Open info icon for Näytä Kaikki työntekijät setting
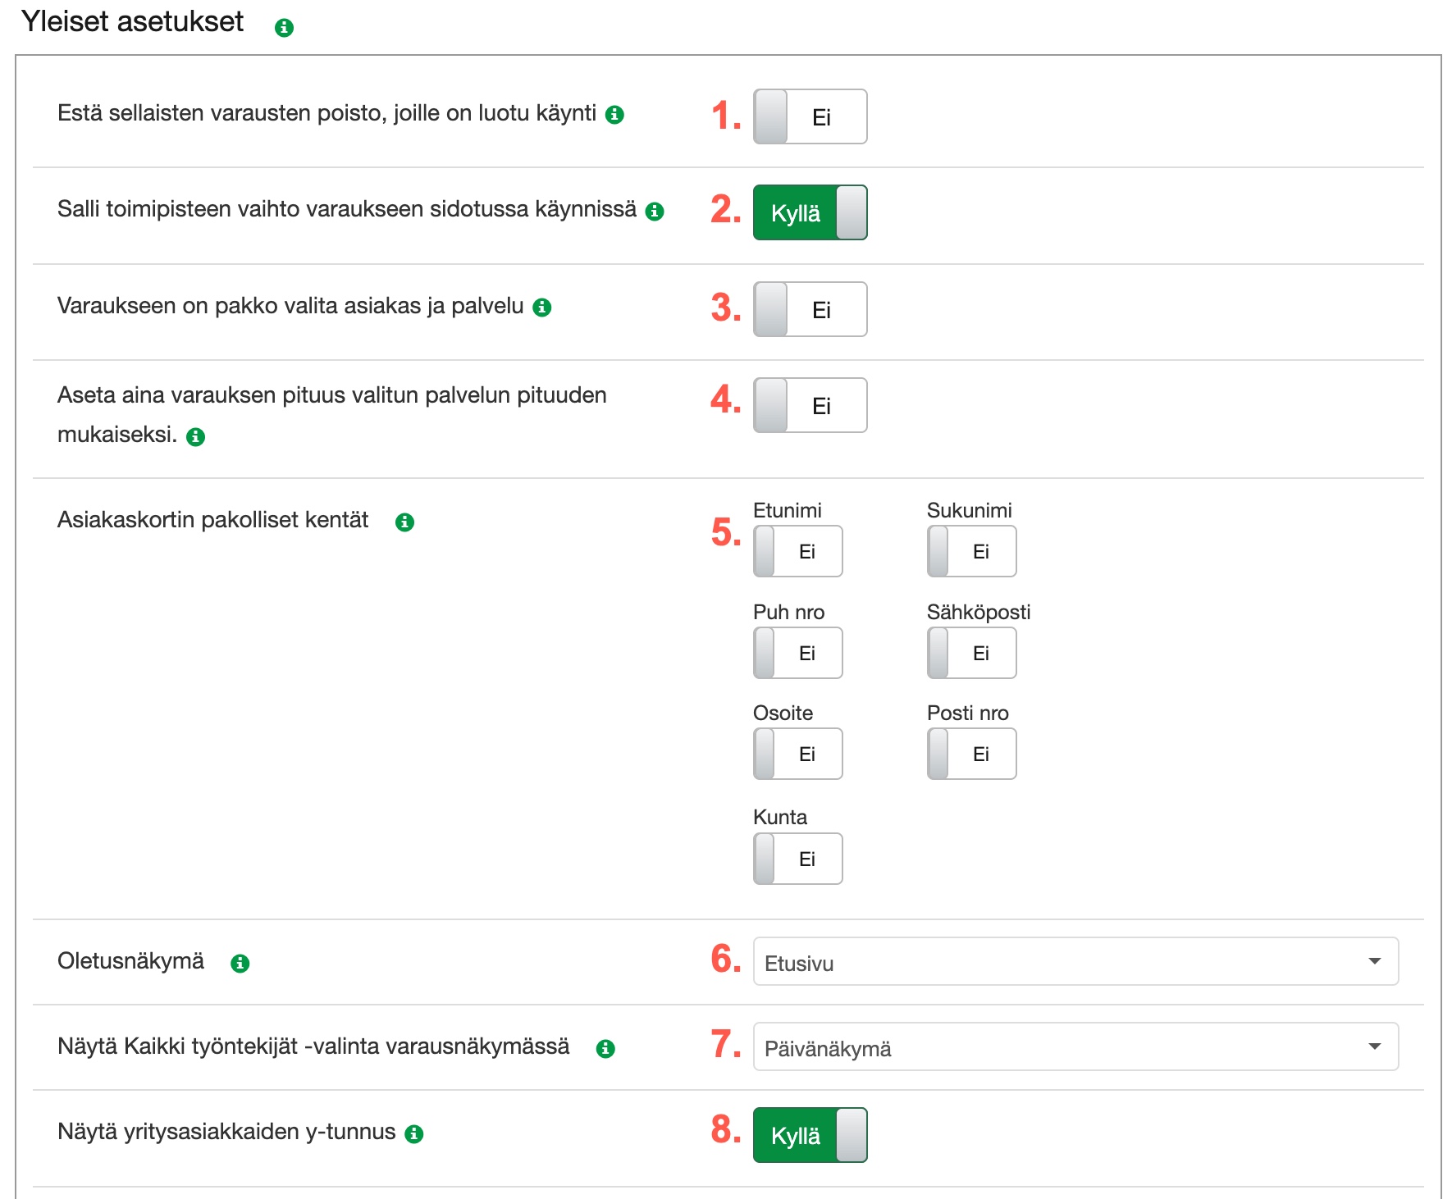Viewport: 1452px width, 1199px height. coord(605,1049)
